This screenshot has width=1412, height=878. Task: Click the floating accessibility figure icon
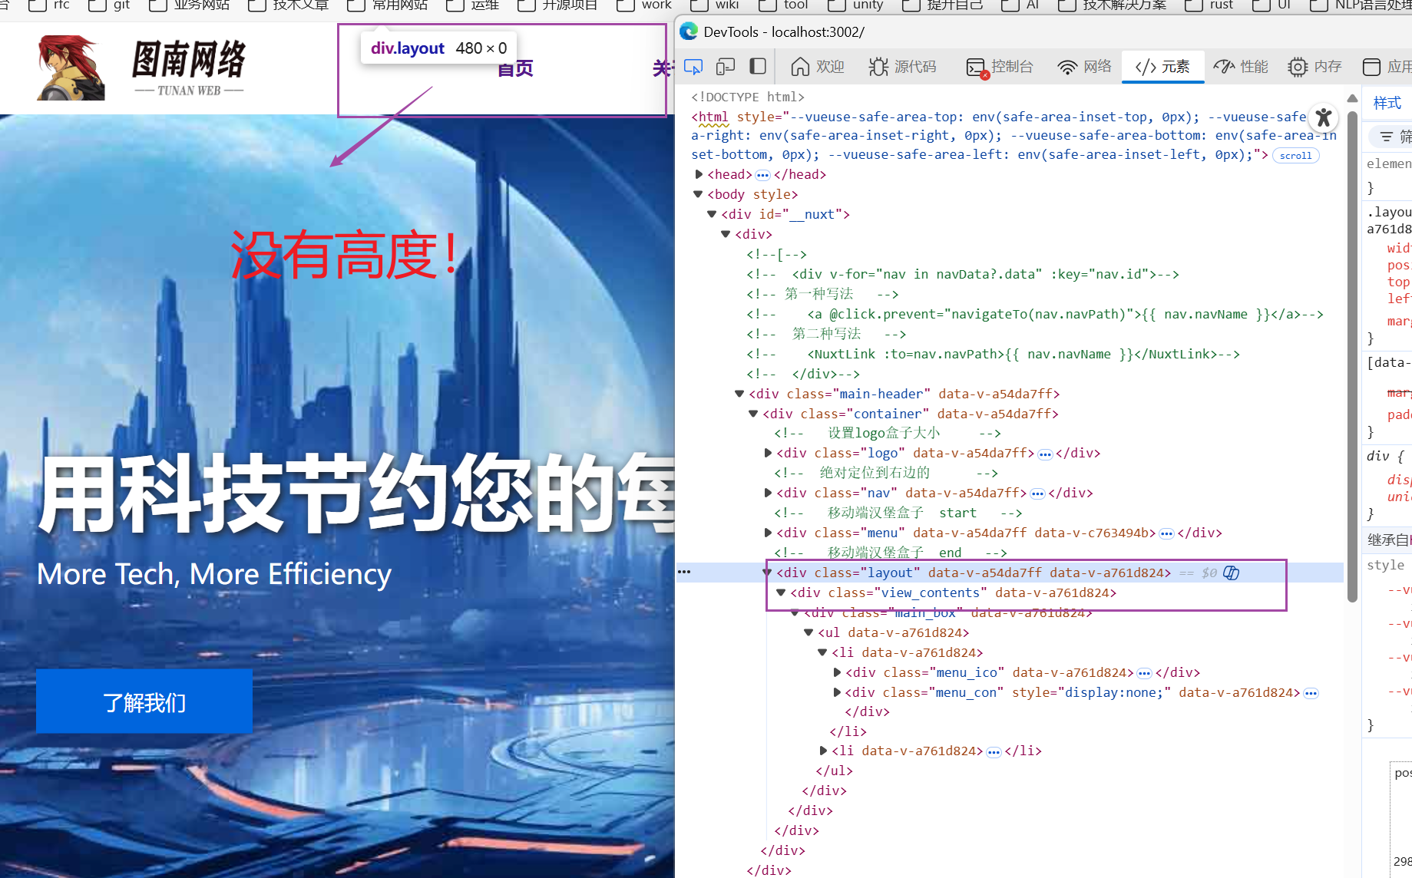(x=1323, y=117)
